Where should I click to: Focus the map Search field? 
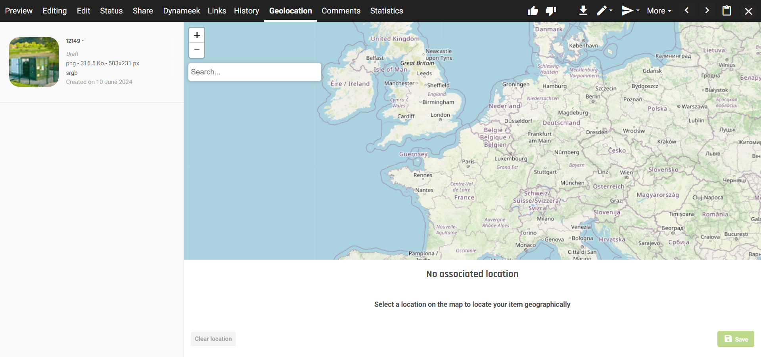coord(255,72)
